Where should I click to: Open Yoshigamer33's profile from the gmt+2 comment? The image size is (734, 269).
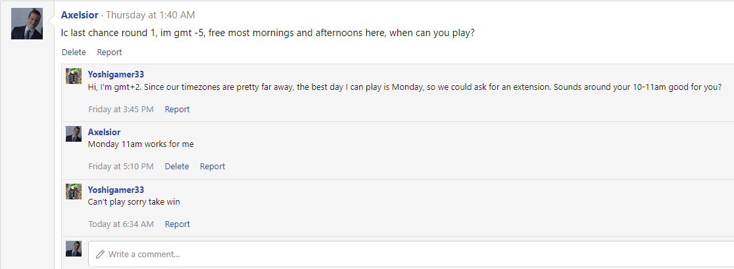pyautogui.click(x=116, y=74)
